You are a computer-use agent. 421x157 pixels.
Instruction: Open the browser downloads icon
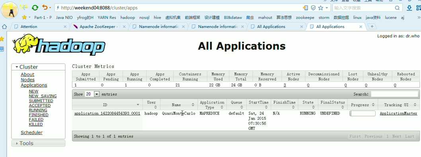coord(409,8)
